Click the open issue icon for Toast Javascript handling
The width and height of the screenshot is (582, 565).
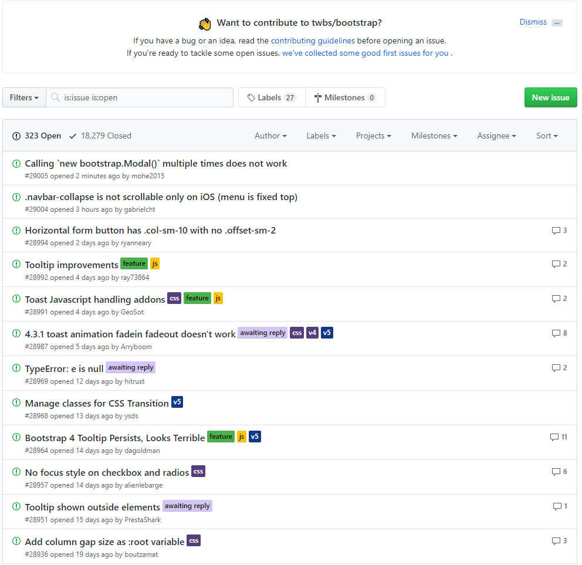(x=16, y=299)
